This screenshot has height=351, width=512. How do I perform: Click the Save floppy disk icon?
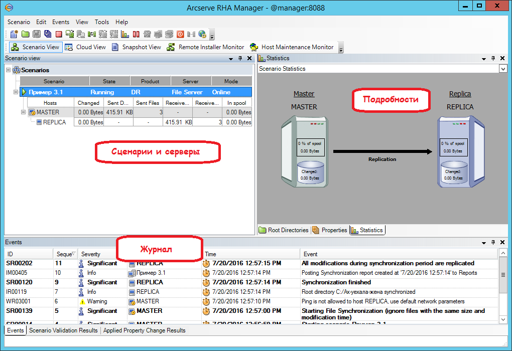point(37,34)
